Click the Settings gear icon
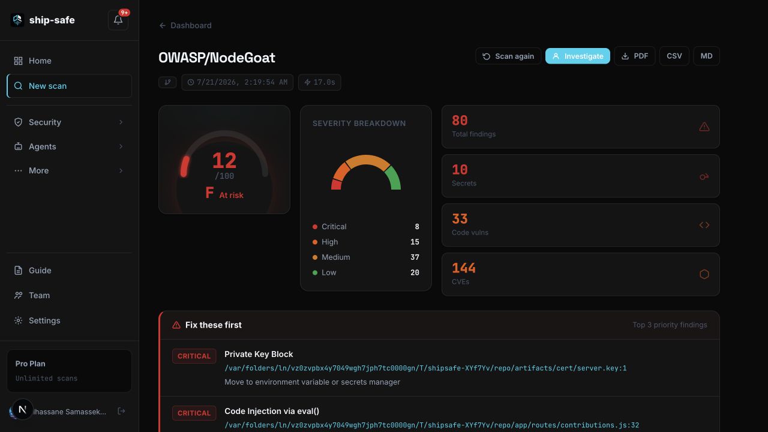Screen dimensions: 768x432 click(x=18, y=320)
